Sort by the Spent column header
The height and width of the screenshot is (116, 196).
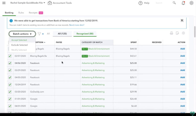133,43
